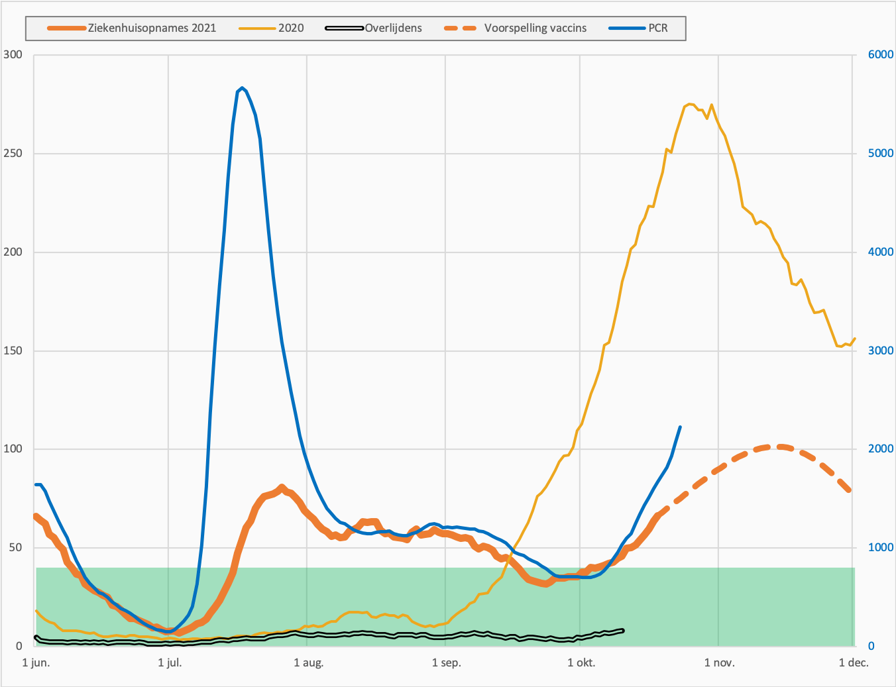Click the thick orange legend line swatch
This screenshot has height=687, width=896.
pyautogui.click(x=68, y=28)
